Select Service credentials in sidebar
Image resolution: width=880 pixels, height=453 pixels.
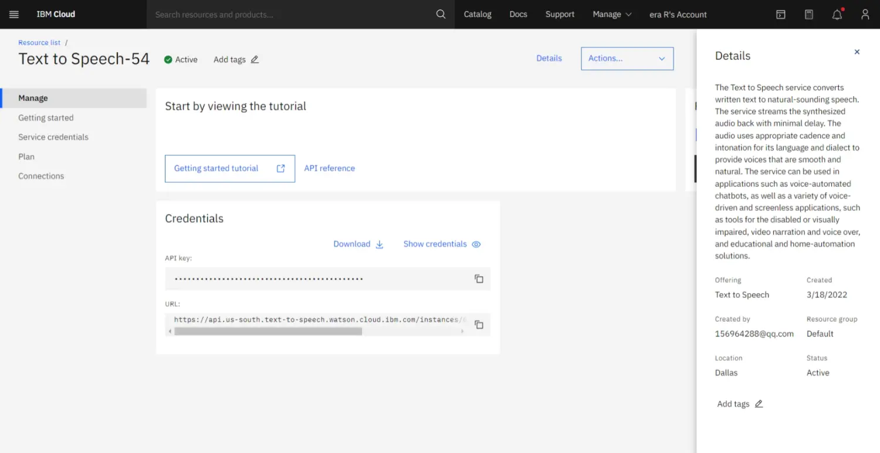click(x=53, y=137)
